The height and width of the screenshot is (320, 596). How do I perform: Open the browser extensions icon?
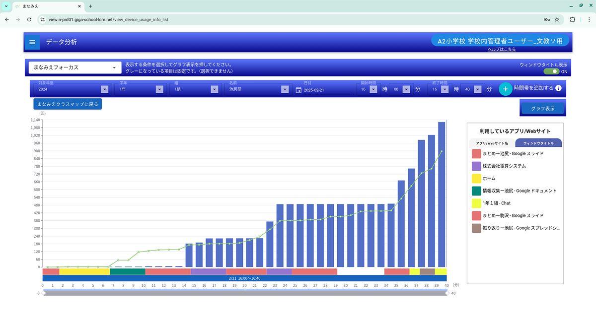pos(572,19)
